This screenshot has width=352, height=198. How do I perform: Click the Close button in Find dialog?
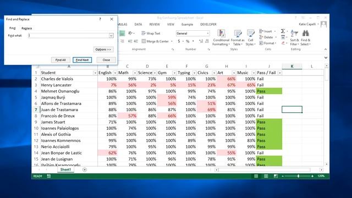(106, 60)
